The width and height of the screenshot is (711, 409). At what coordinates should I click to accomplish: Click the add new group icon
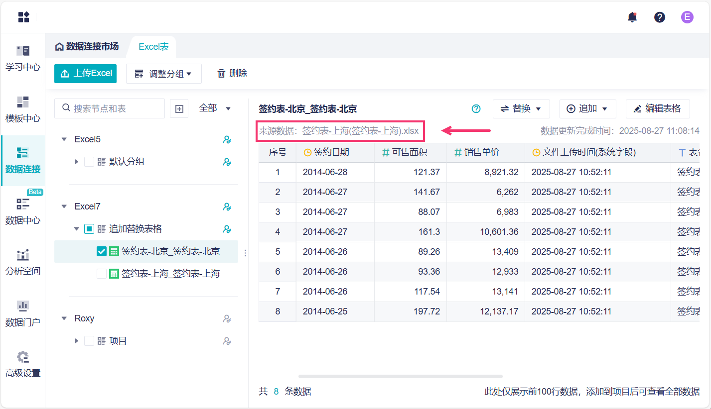point(179,108)
